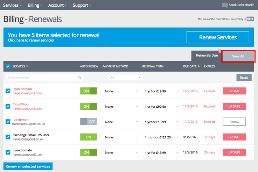
Task: Click the Payment Method column header
Action: (x=115, y=66)
